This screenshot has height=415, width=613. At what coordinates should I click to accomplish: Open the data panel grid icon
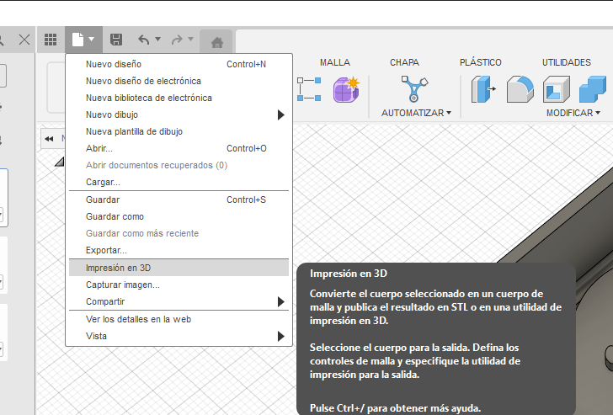pos(50,40)
